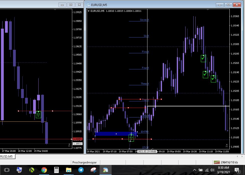Image resolution: width=245 pixels, height=175 pixels.
Task: Click the Two X level label
Action: click(x=145, y=100)
